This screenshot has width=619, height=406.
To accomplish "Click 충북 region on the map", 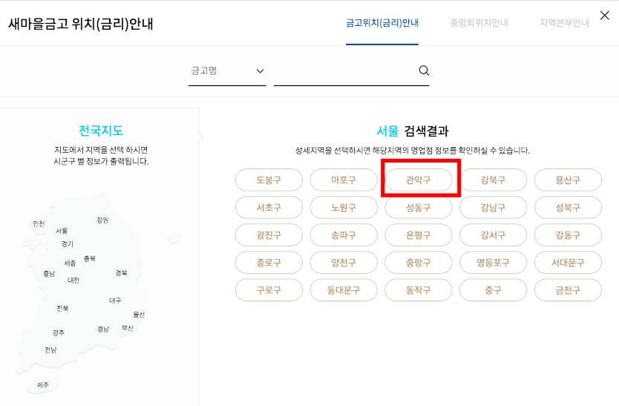I will click(90, 259).
